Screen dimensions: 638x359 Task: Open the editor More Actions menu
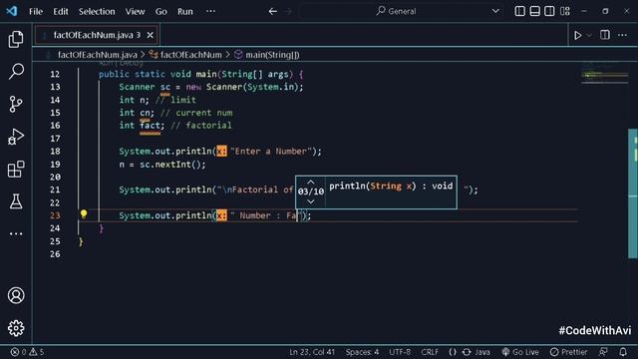pyautogui.click(x=622, y=35)
